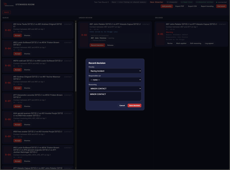Dismiss incident R-03 Arne Taute
This screenshot has height=170, width=230.
(x=27, y=36)
